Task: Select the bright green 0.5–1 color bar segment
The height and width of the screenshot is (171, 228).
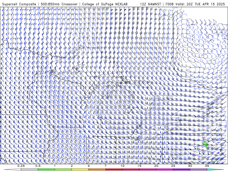Action: click(x=46, y=170)
